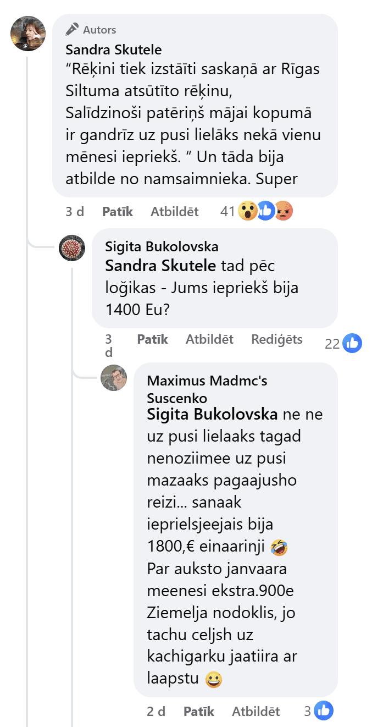Click the angry reaction emoji on Sandra's comment
The width and height of the screenshot is (372, 727).
click(284, 211)
